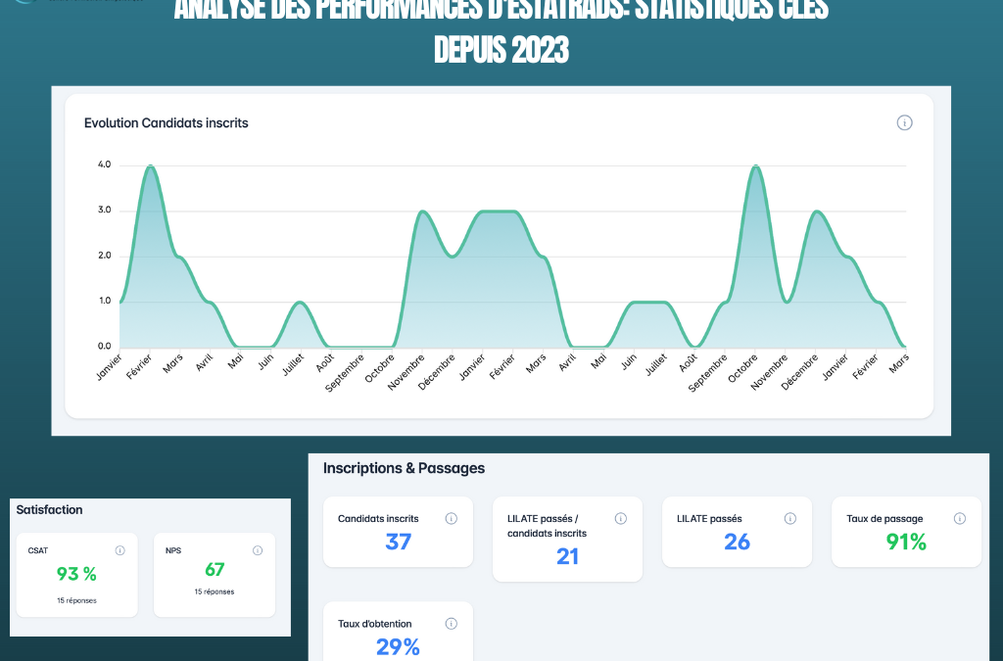Click the chart peak at the second Octobre
The image size is (1003, 661).
pos(756,166)
